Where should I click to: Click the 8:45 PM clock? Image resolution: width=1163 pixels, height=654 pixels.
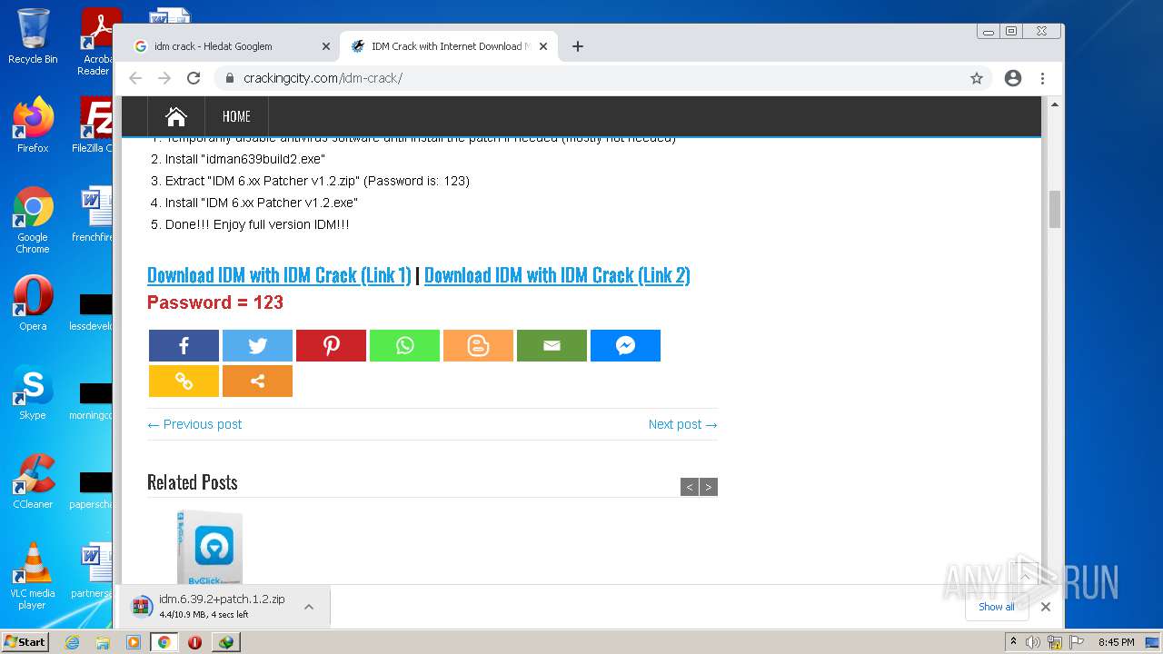coord(1116,642)
